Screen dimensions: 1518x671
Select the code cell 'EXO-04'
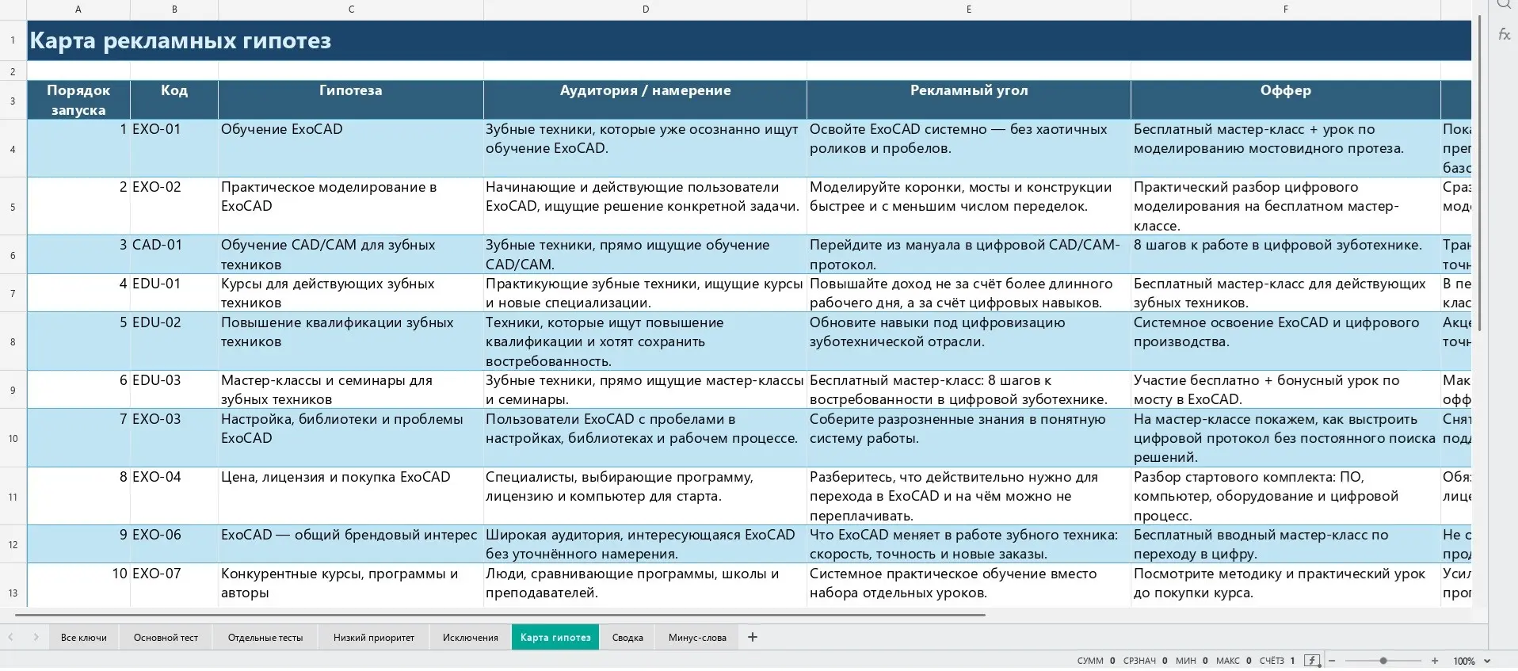pos(174,496)
